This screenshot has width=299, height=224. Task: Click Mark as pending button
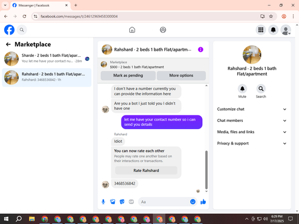tap(128, 75)
